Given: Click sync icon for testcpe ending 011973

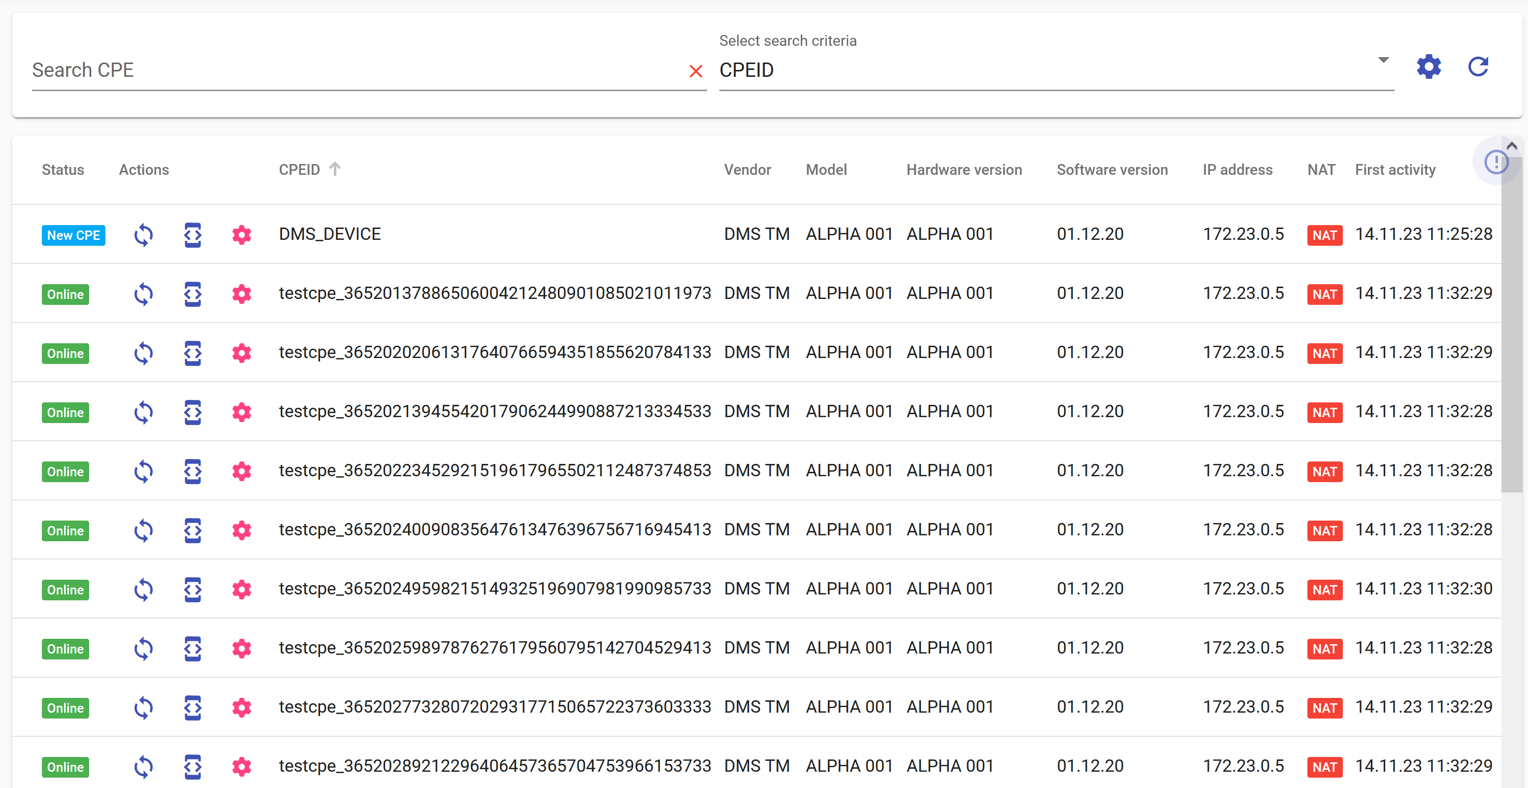Looking at the screenshot, I should [144, 295].
